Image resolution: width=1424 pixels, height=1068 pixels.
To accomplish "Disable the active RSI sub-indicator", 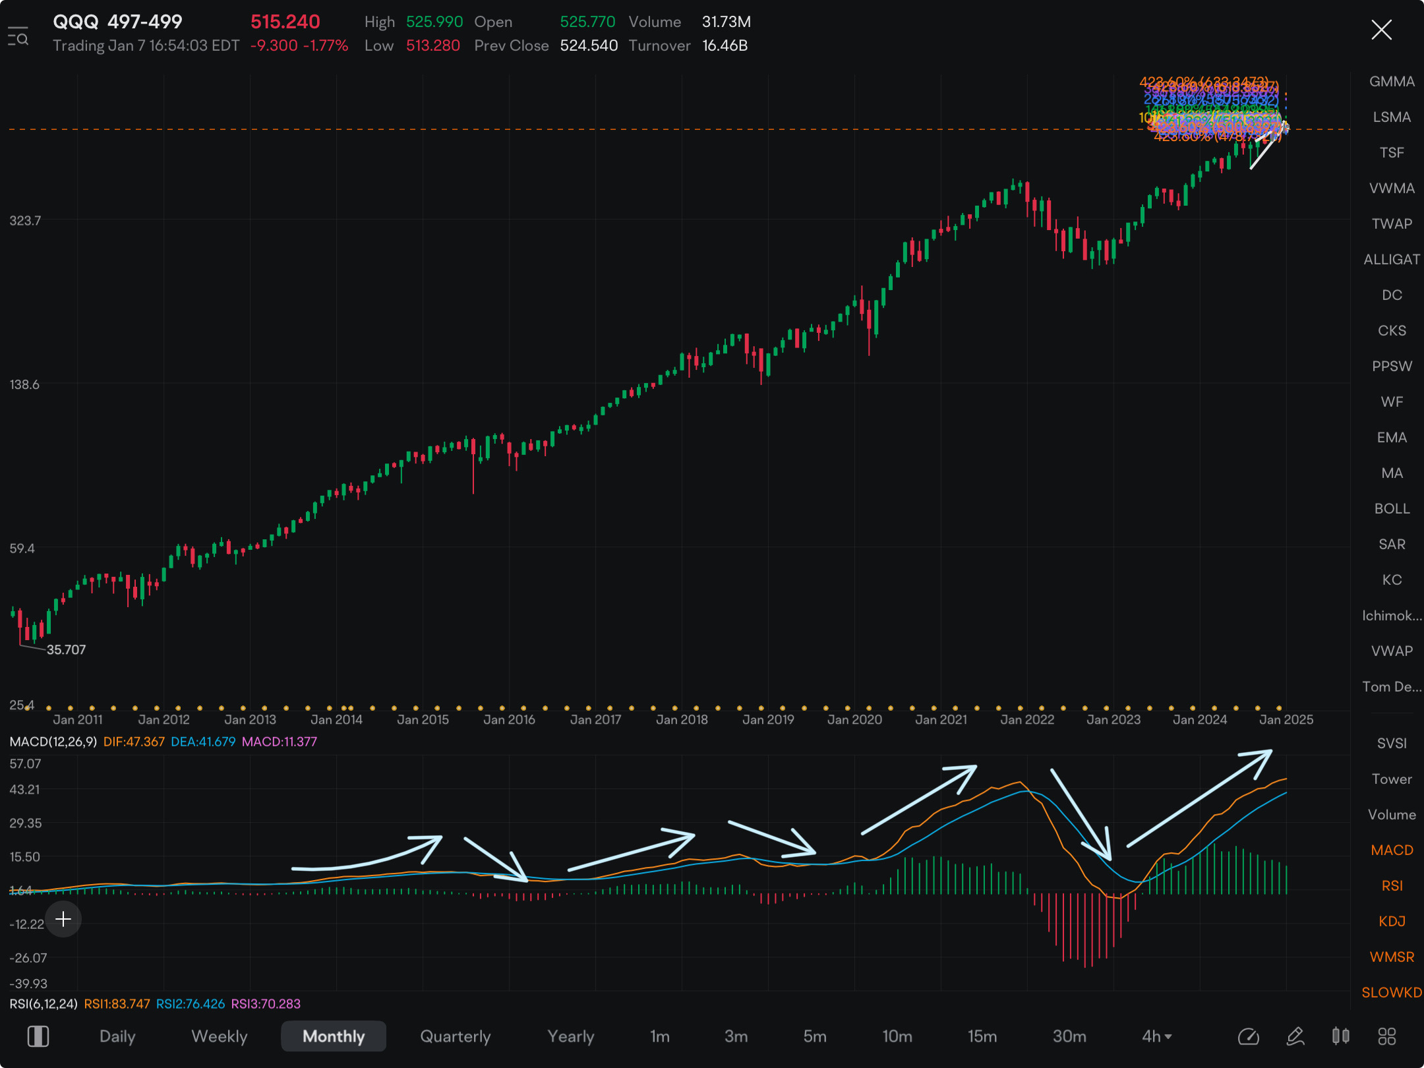I will pos(1392,885).
